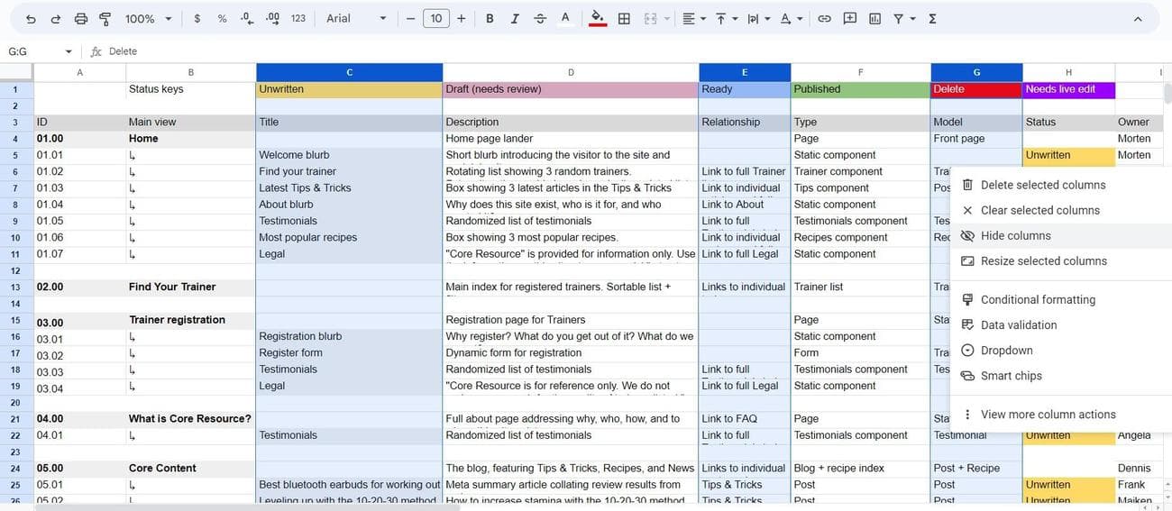Click Conditional formatting option

(1038, 300)
